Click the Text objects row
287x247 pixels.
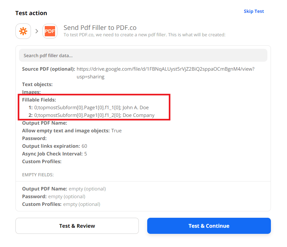[37, 84]
